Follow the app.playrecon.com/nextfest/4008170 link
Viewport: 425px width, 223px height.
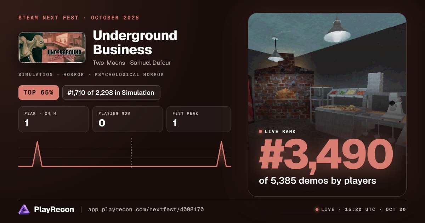[146, 210]
